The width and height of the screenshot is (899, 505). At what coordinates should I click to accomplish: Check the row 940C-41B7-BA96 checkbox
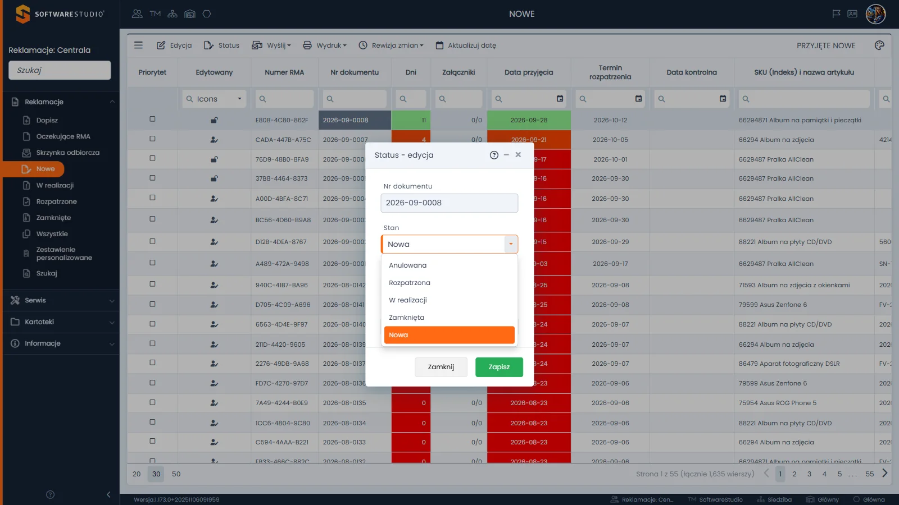[152, 284]
